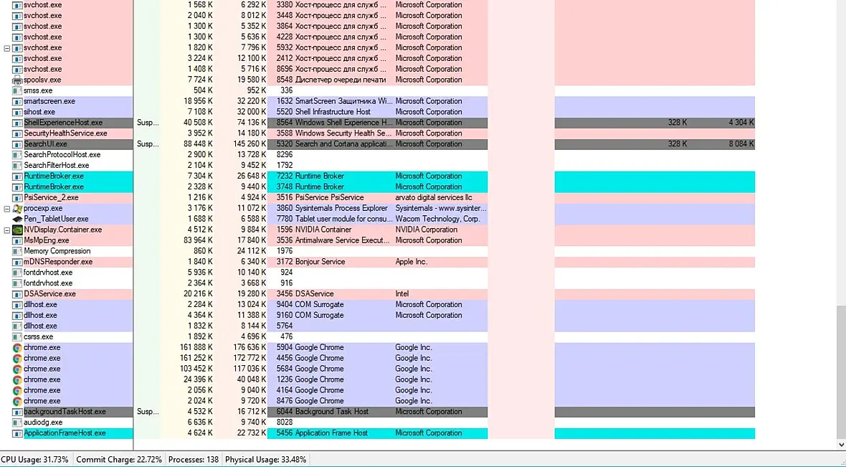Click 'Antimalware Service Execut...' description

pyautogui.click(x=343, y=240)
